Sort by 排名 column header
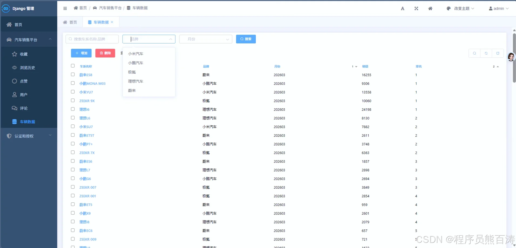The height and width of the screenshot is (248, 516). point(419,67)
